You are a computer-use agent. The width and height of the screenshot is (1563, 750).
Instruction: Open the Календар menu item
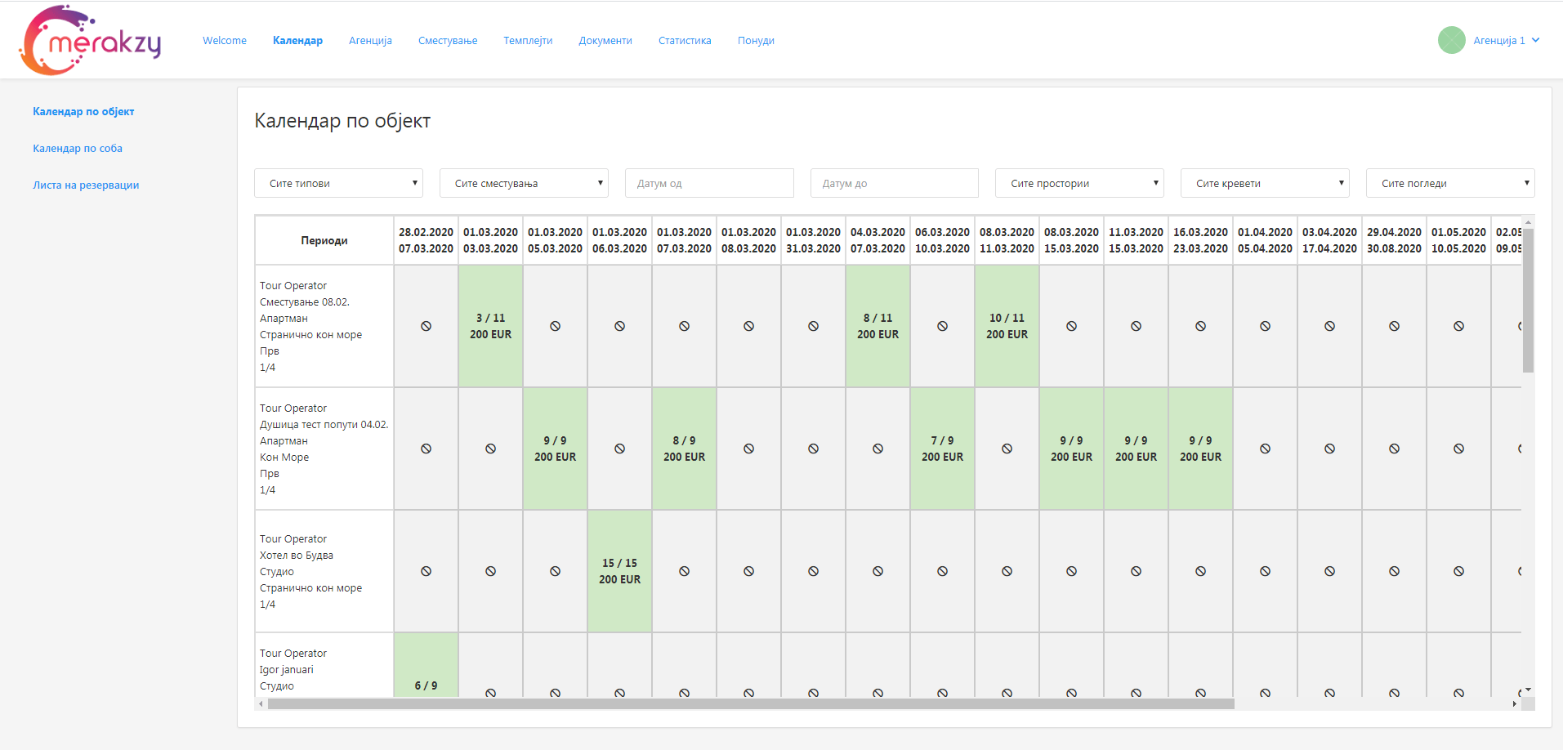[x=297, y=40]
